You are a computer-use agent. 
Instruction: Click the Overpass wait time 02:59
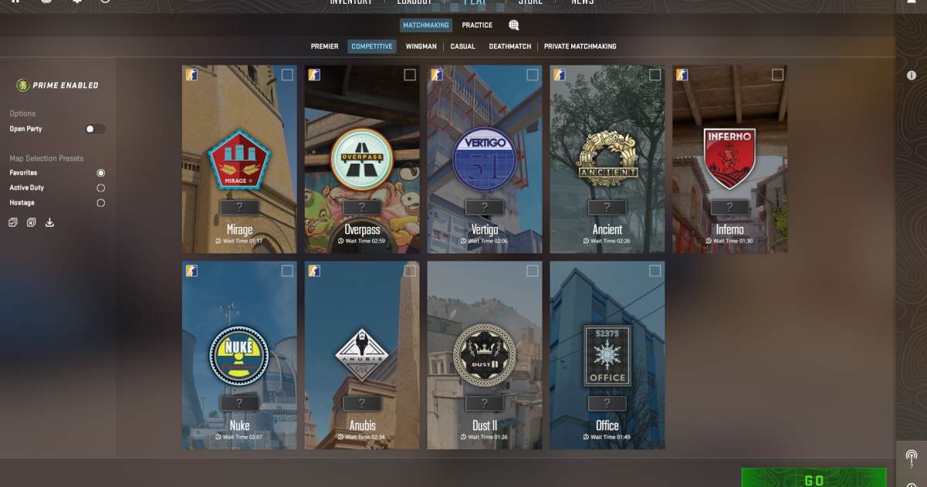[x=362, y=242]
